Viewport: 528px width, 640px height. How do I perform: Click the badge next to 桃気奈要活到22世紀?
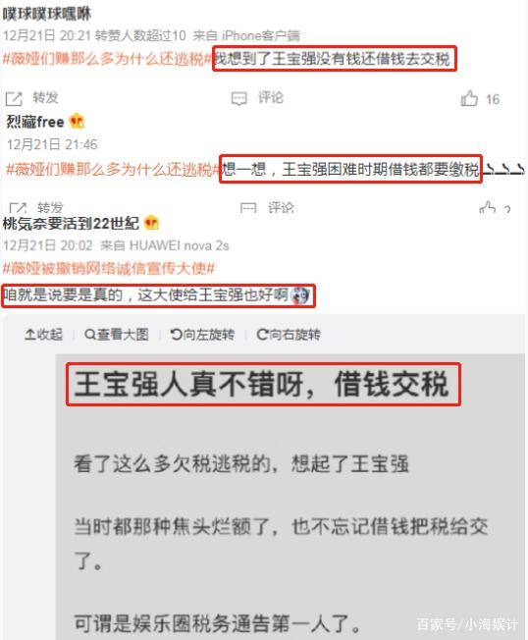click(x=151, y=223)
